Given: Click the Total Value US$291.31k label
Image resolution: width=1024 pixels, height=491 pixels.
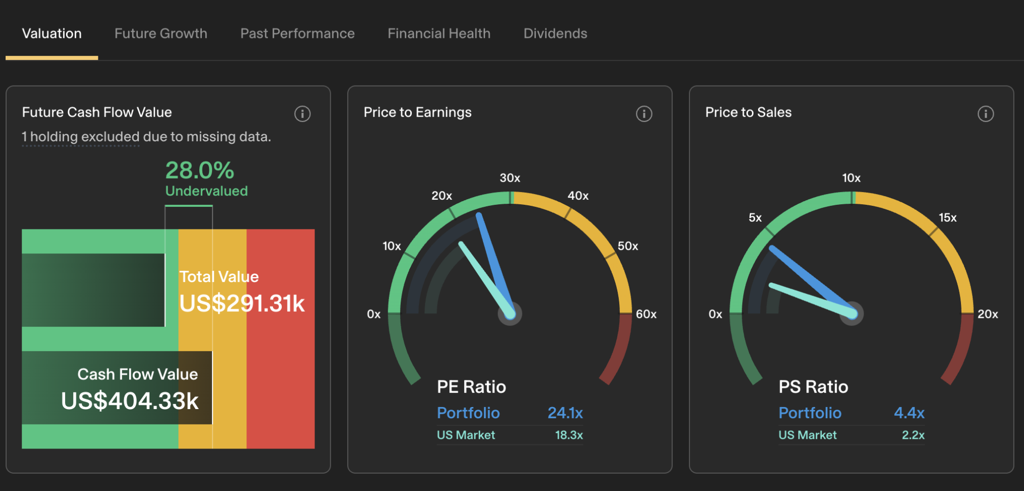Looking at the screenshot, I should click(241, 291).
